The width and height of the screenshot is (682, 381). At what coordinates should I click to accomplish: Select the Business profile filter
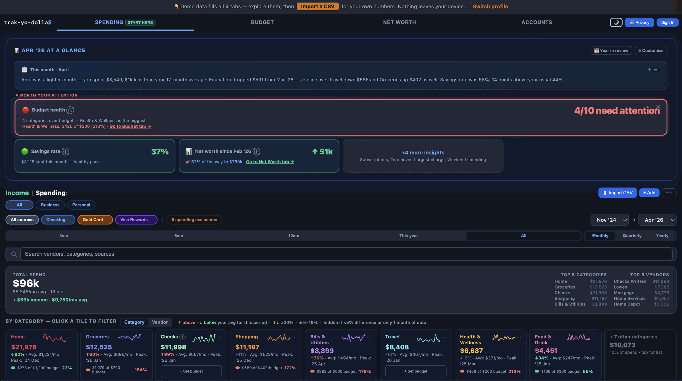[50, 205]
